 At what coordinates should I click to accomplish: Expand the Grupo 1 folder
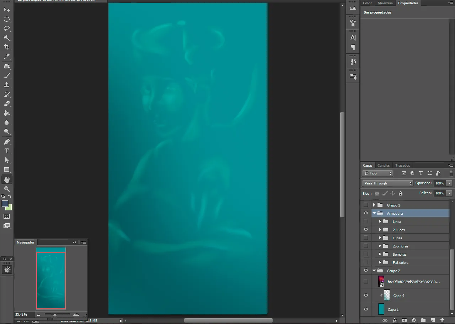[374, 205]
